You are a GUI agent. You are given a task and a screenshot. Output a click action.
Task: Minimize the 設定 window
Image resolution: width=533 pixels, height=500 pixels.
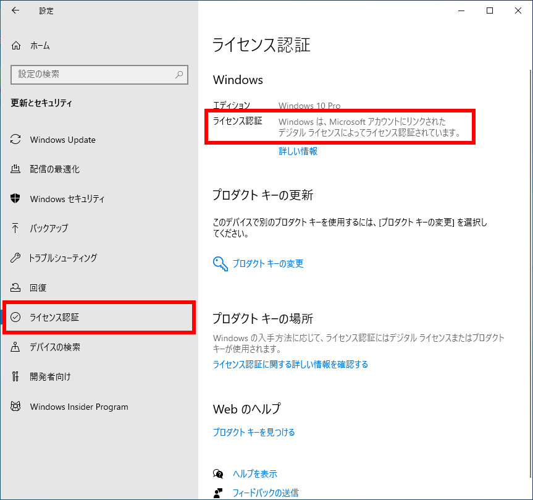[461, 11]
